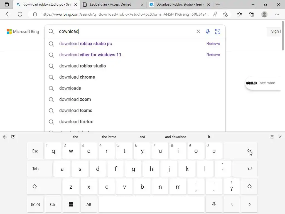Insert predicted word 'the latest'

(109, 137)
